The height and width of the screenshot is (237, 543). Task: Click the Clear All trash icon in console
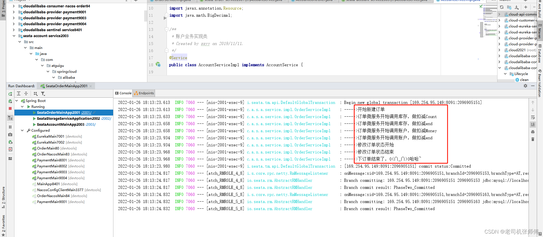tap(533, 139)
